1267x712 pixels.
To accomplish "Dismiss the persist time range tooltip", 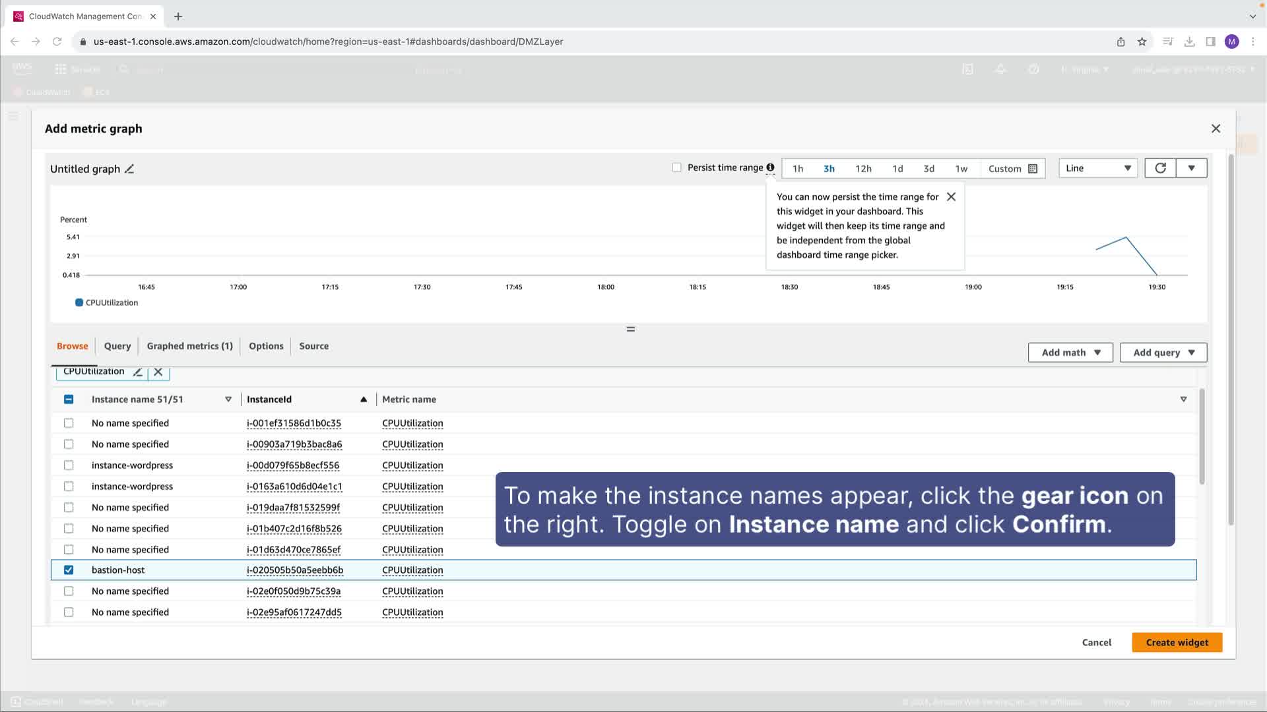I will [x=951, y=197].
